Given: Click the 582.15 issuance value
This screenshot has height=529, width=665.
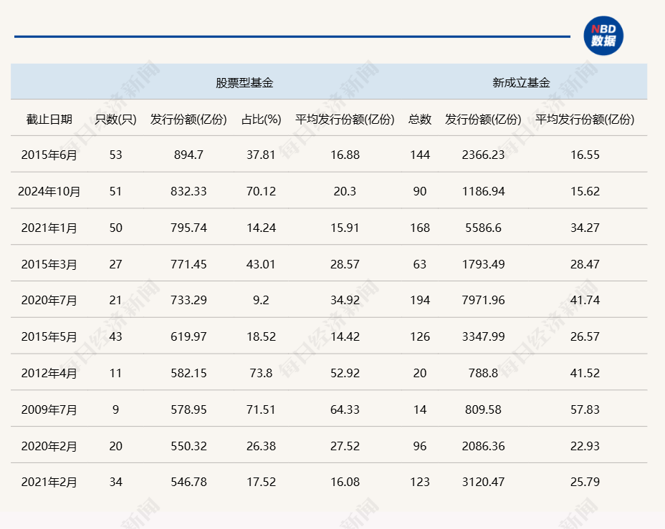Looking at the screenshot, I should (x=188, y=373).
